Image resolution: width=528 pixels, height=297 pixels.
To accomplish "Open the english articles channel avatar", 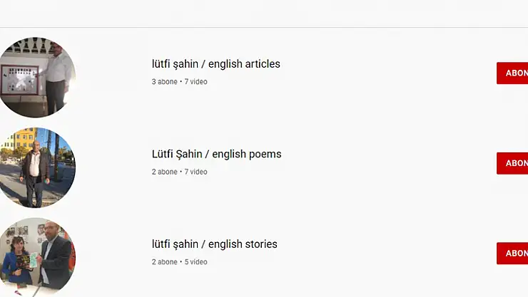I will [x=36, y=77].
